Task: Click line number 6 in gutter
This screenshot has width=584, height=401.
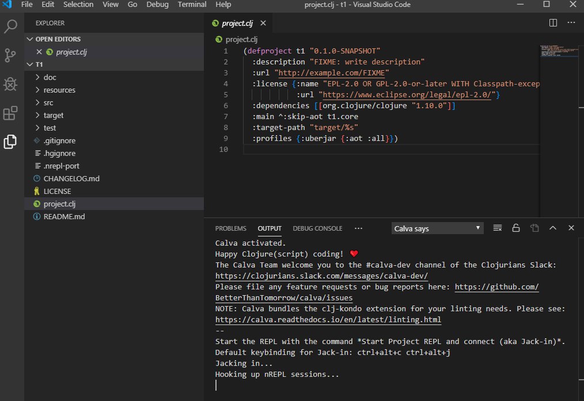Action: click(x=226, y=106)
